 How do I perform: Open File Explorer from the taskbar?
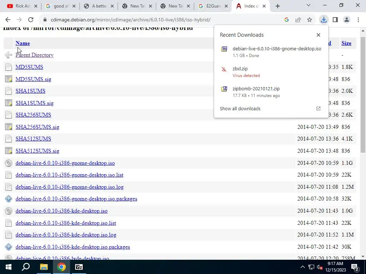(44, 267)
